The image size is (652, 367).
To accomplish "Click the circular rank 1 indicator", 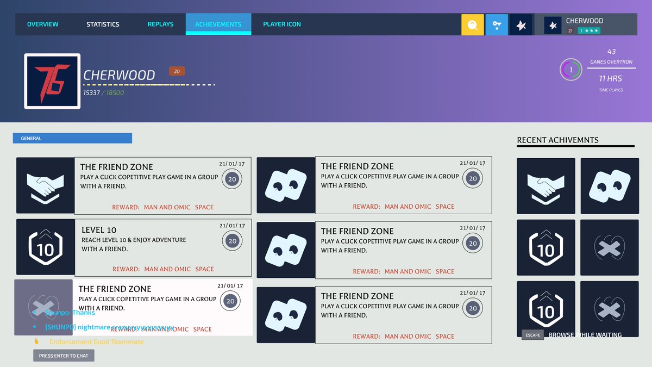I will click(x=570, y=70).
